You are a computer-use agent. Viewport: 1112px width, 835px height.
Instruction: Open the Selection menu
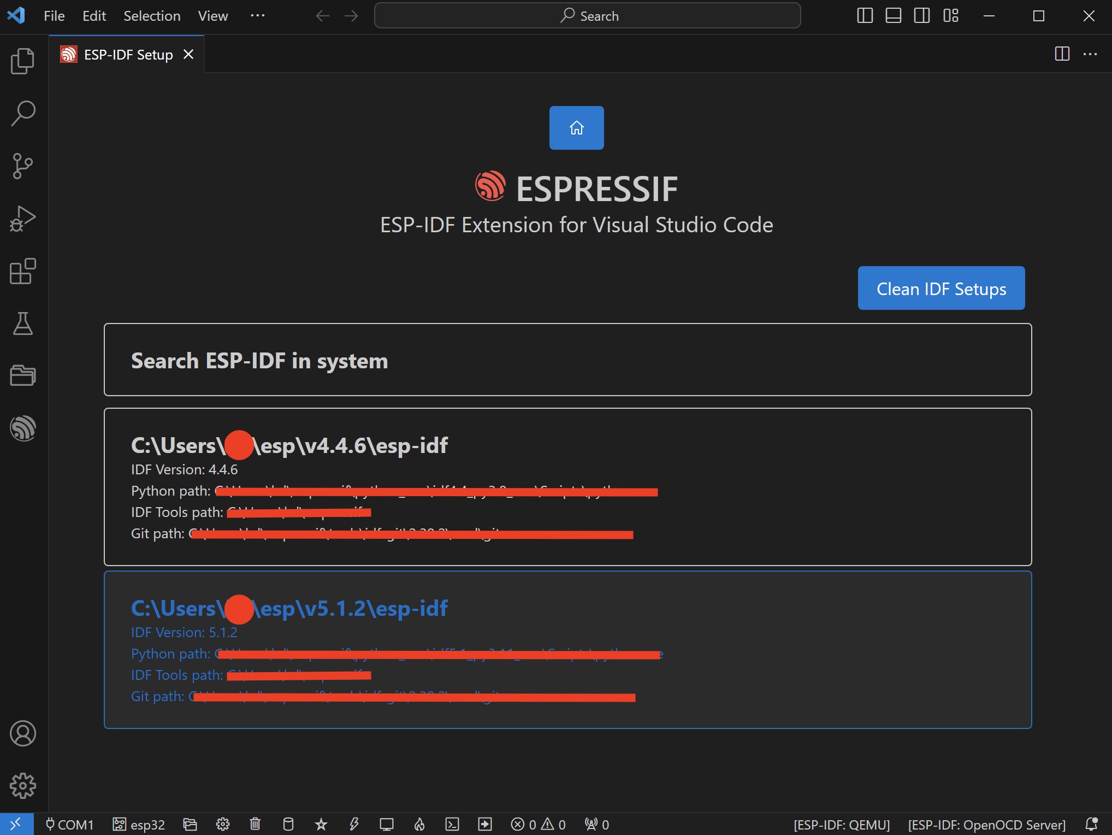(x=152, y=16)
